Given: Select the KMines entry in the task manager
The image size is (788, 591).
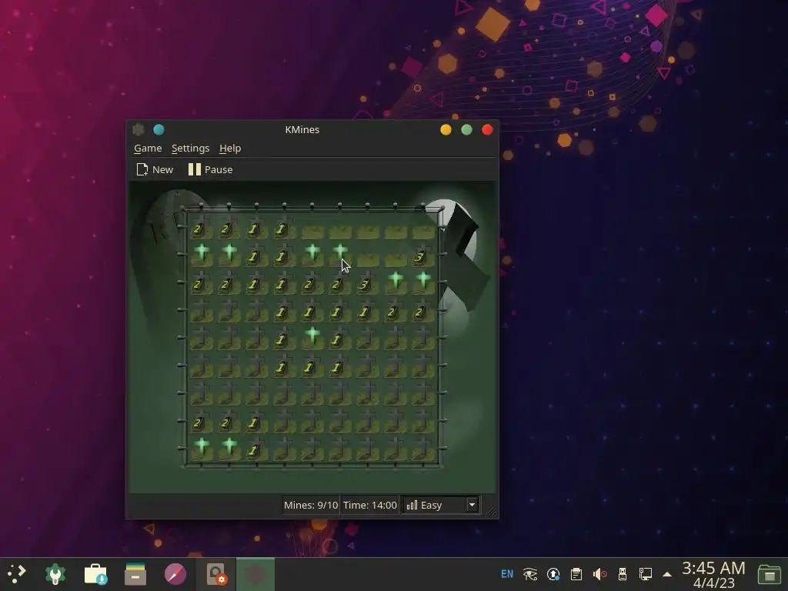Looking at the screenshot, I should click(x=255, y=574).
